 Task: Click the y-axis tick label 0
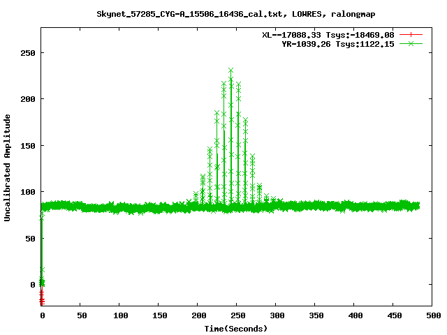(x=33, y=285)
